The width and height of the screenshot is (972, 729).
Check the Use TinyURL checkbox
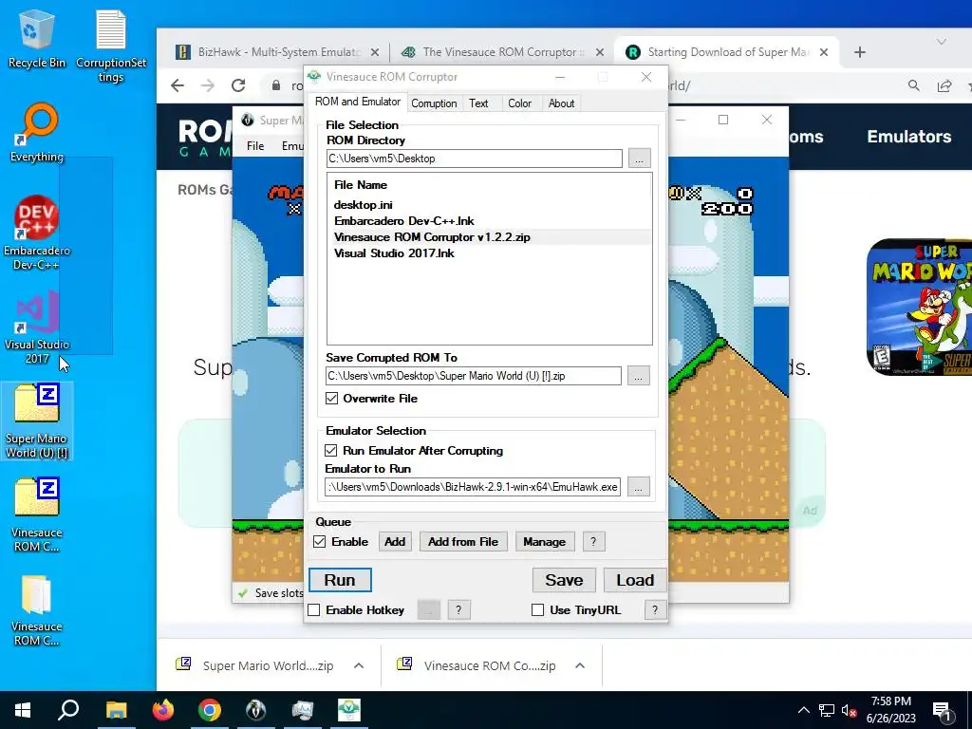(537, 610)
